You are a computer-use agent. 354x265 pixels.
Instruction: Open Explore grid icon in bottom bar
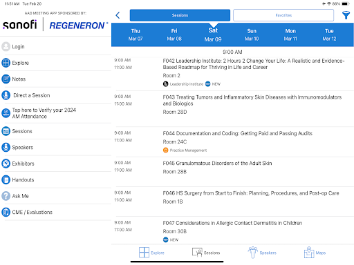coord(144,253)
